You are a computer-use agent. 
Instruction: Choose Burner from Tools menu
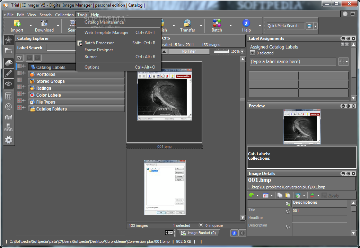click(118, 57)
